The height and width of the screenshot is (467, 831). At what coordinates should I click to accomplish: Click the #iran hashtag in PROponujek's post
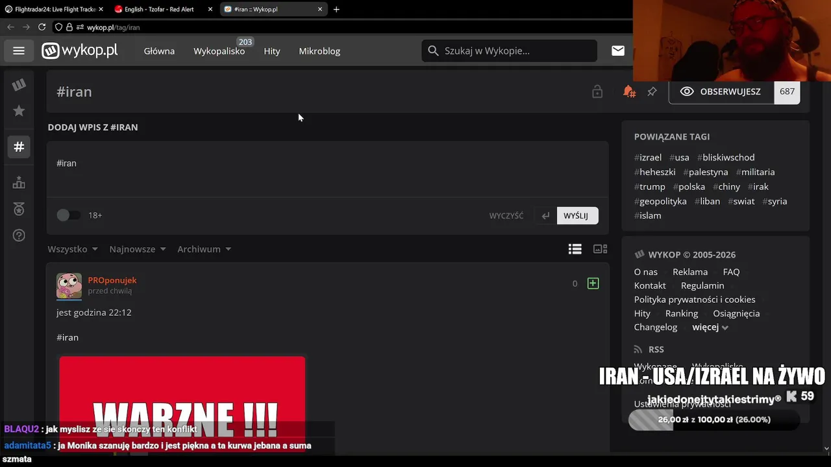pyautogui.click(x=68, y=337)
